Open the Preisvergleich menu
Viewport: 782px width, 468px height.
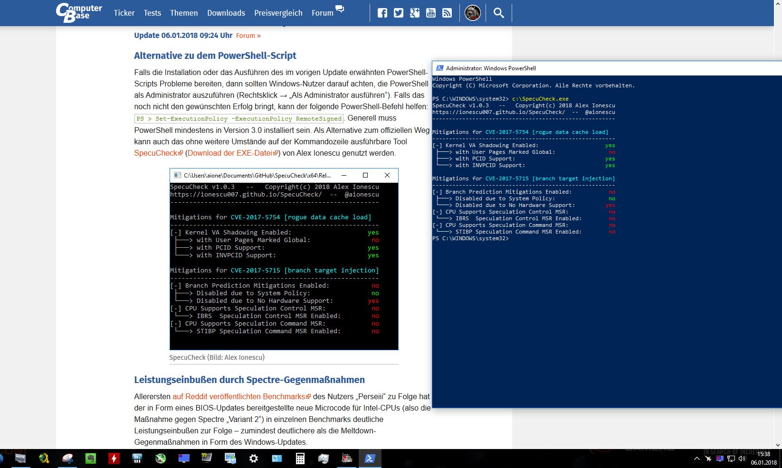coord(278,13)
